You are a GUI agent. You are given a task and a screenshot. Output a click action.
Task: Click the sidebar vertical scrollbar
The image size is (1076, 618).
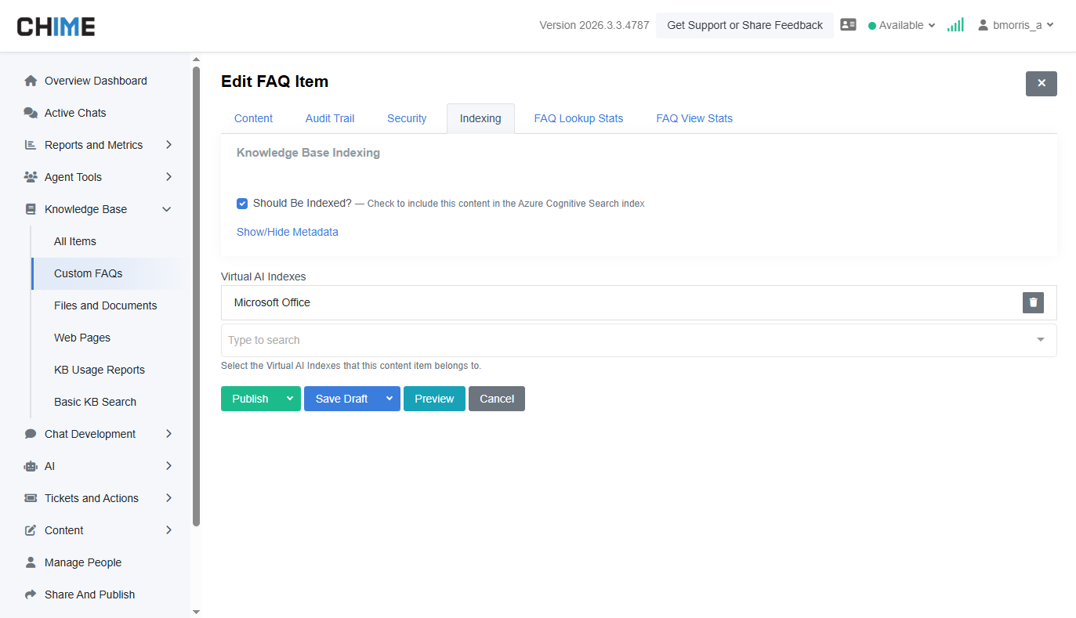196,298
